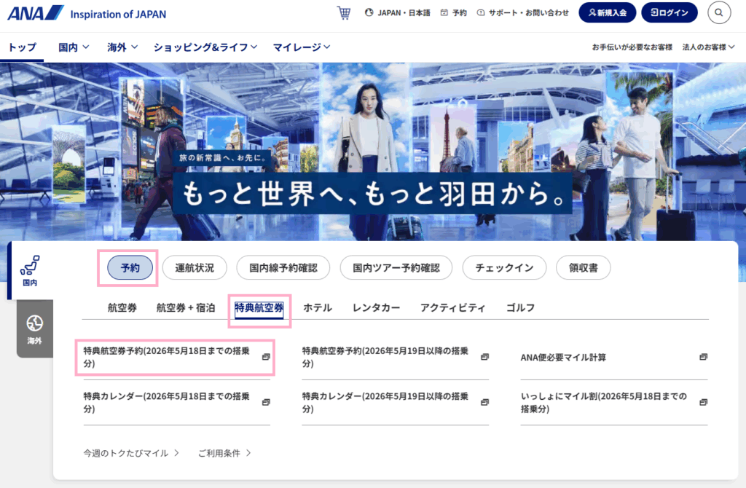Select the 海外 globe icon side tab

(34, 328)
